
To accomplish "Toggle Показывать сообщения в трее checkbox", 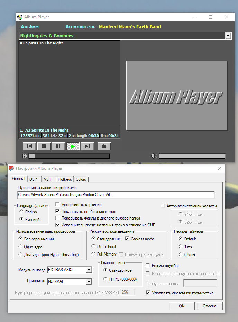I will point(58,211).
